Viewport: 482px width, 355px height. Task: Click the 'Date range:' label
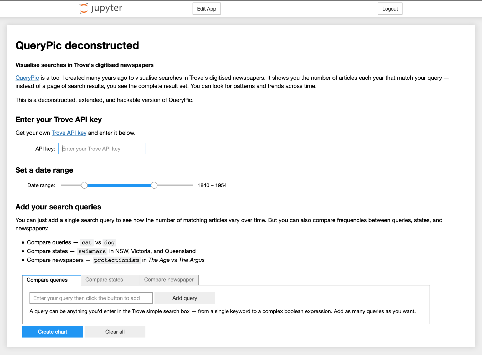point(41,185)
